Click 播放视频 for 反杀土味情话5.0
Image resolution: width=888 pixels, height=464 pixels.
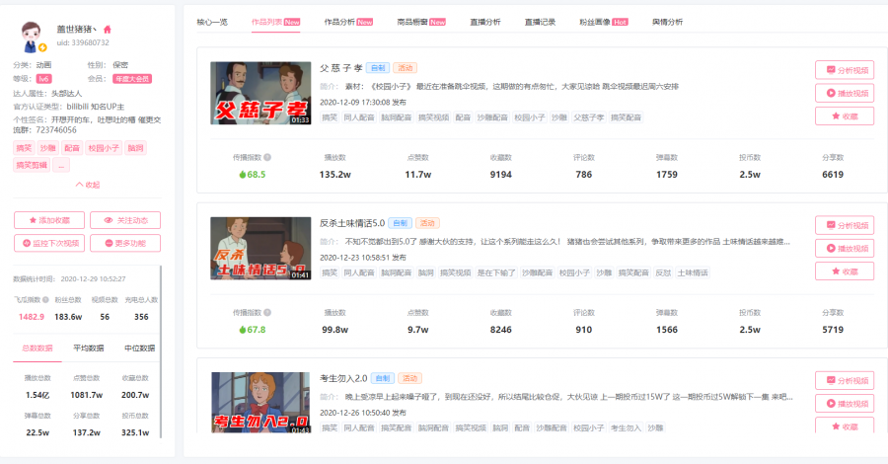click(x=845, y=248)
